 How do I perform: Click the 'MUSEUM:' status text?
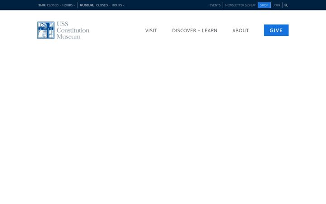click(x=86, y=5)
